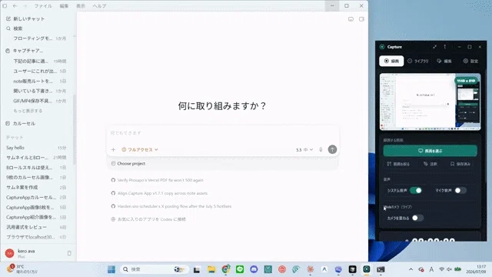Open the 5.5 model selector dropdown
Viewport: 492px width, 277px height.
coord(304,150)
